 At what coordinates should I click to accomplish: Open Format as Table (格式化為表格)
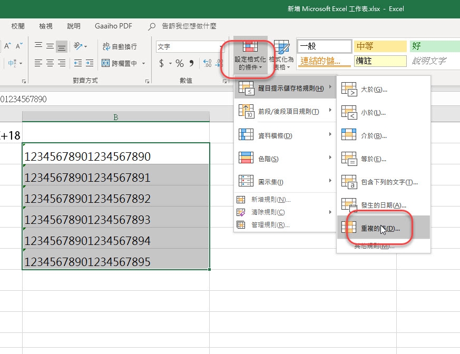(x=281, y=56)
